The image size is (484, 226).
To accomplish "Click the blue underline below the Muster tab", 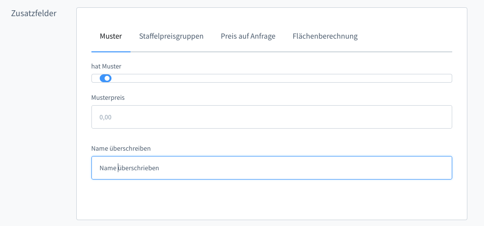I will [110, 51].
